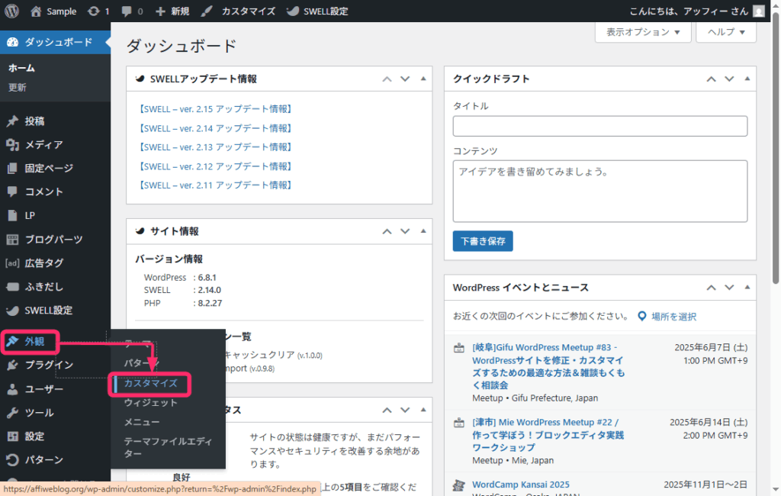Open the Media library sidebar icon

click(12, 144)
